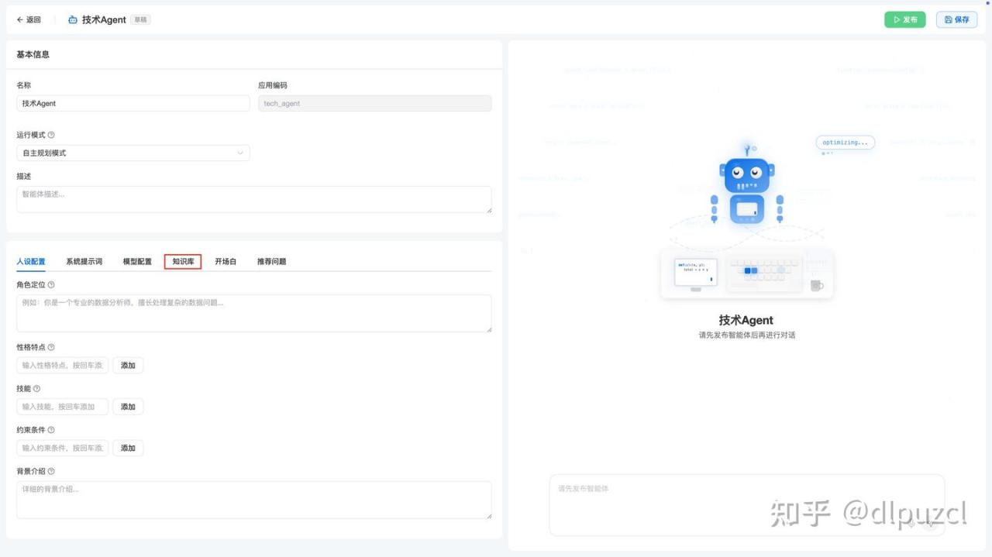The height and width of the screenshot is (557, 992).
Task: Click the help icon beside 背景介绍
Action: point(51,471)
